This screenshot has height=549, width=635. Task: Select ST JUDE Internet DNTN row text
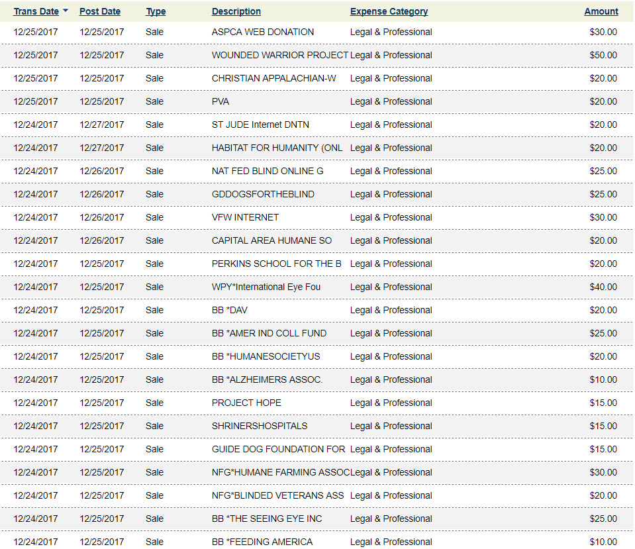click(x=260, y=125)
